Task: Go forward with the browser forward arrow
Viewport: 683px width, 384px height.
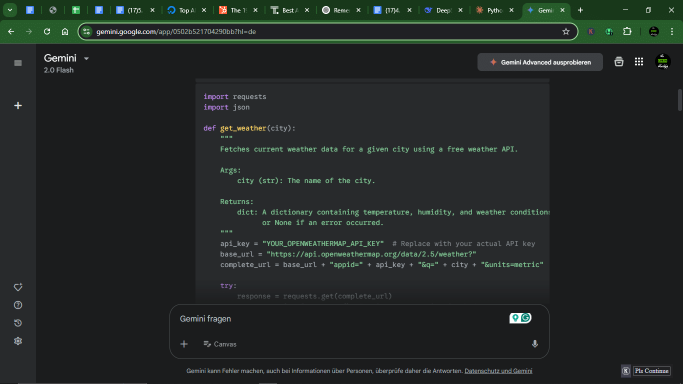Action: [29, 31]
